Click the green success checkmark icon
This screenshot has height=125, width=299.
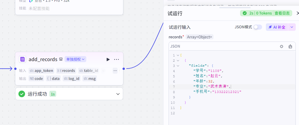pos(22,94)
